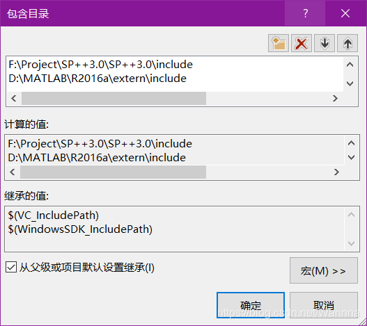Image resolution: width=367 pixels, height=326 pixels.
Task: Select D:\MATLAB path in 计算的值 list
Action: (x=97, y=158)
